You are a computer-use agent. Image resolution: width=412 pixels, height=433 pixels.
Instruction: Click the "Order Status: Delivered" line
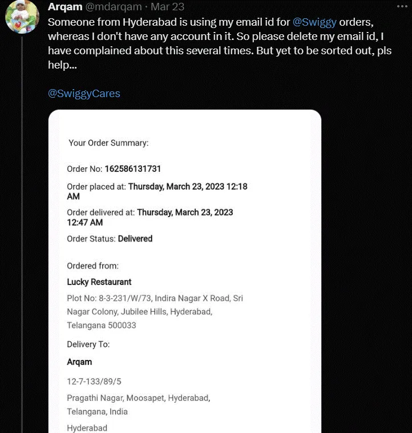(x=110, y=239)
